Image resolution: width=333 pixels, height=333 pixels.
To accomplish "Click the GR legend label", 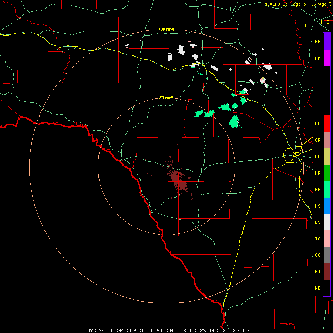I will point(317,140).
